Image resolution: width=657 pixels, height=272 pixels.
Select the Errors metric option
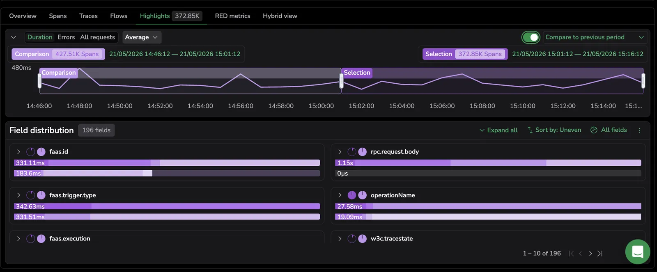tap(66, 37)
